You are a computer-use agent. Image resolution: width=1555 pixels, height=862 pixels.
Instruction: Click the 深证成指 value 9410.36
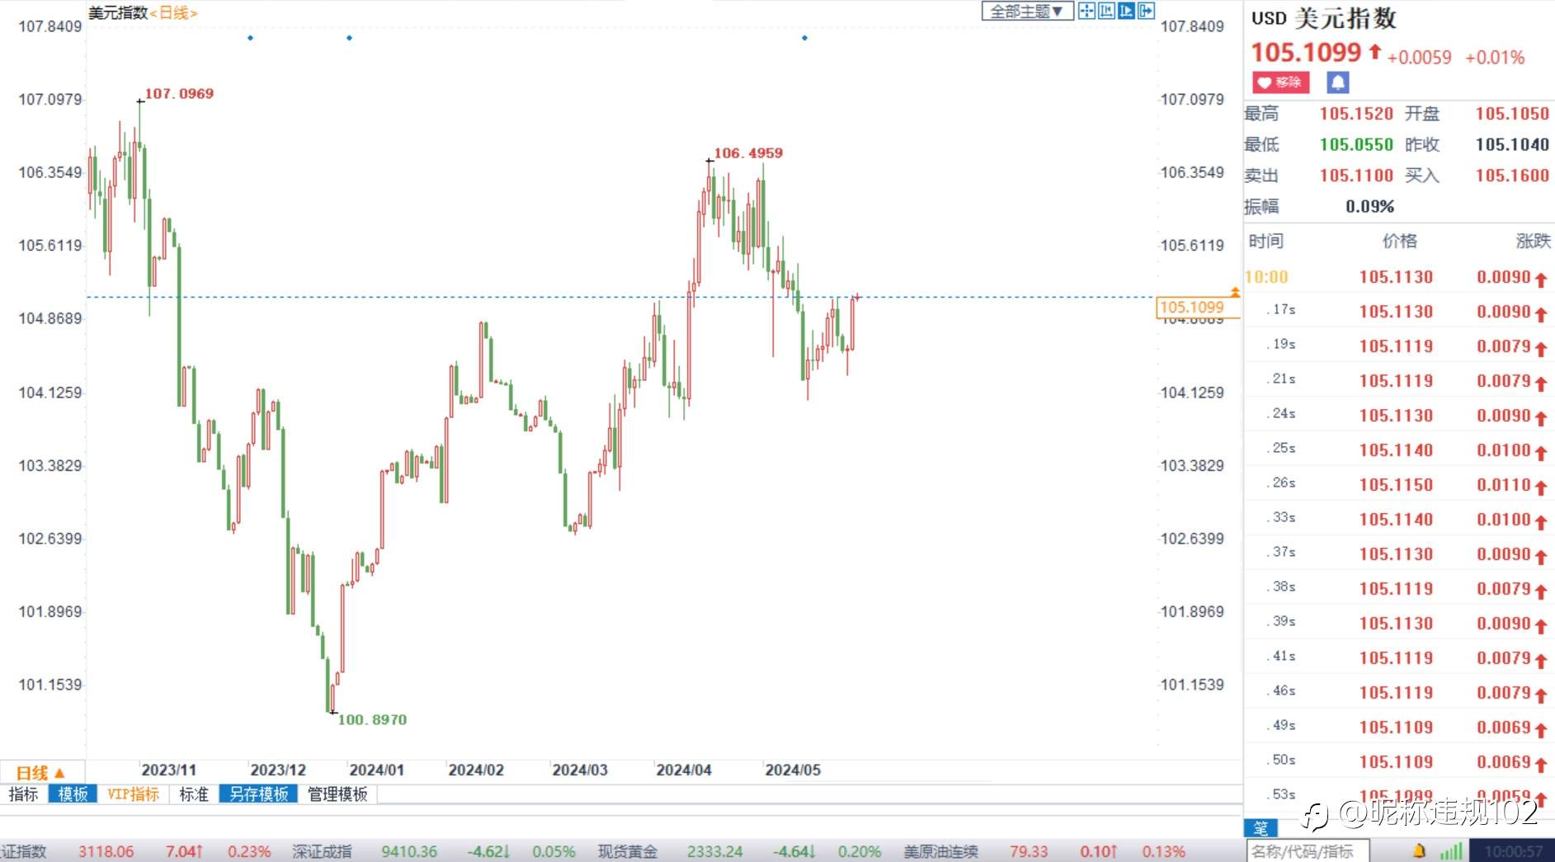[x=409, y=851]
